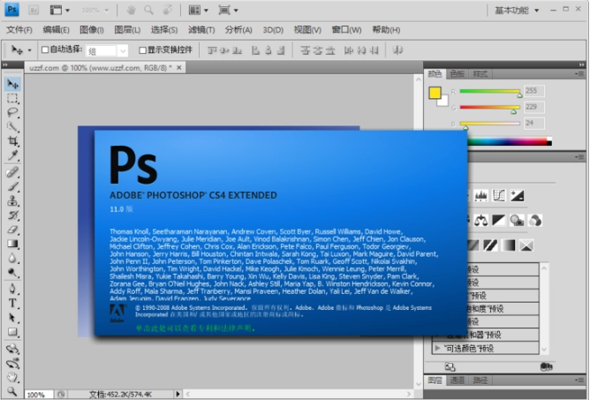Viewport: 590px width, 400px height.
Task: Open the 文件(F) menu
Action: 19,30
